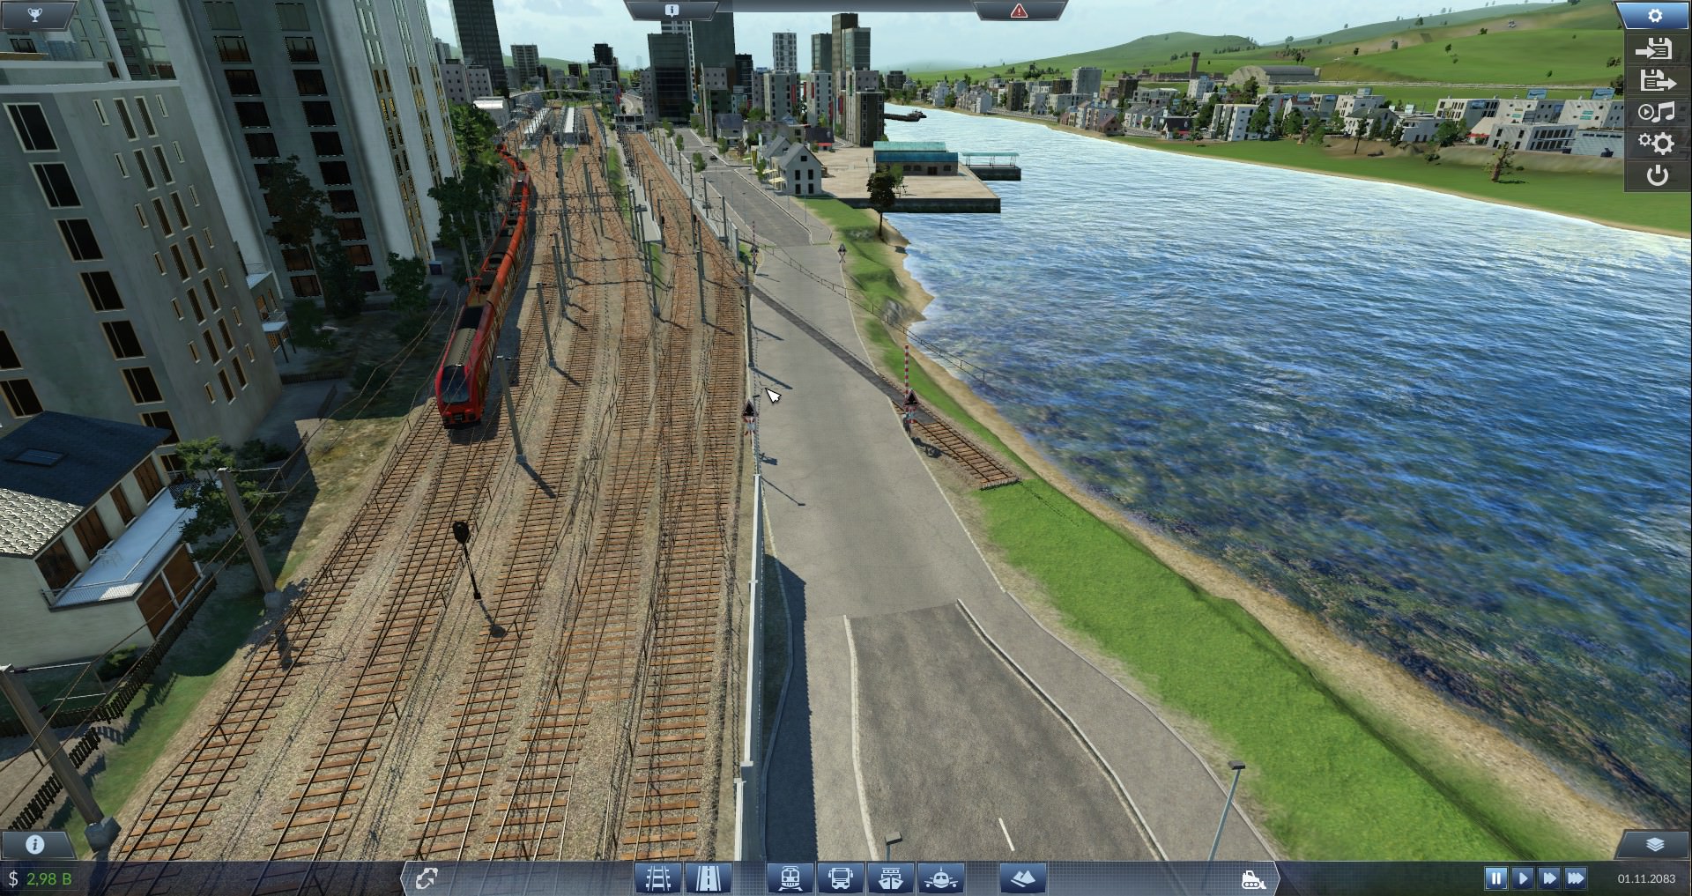Viewport: 1692px width, 896px height.
Task: Set game speed to normal play
Action: tap(1522, 878)
